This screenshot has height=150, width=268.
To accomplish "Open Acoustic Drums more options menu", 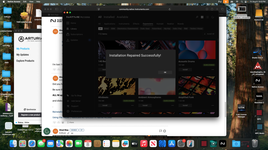I will 213,70.
